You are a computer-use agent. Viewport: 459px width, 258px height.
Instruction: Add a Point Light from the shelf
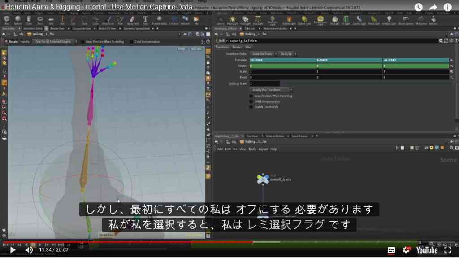tap(233, 20)
